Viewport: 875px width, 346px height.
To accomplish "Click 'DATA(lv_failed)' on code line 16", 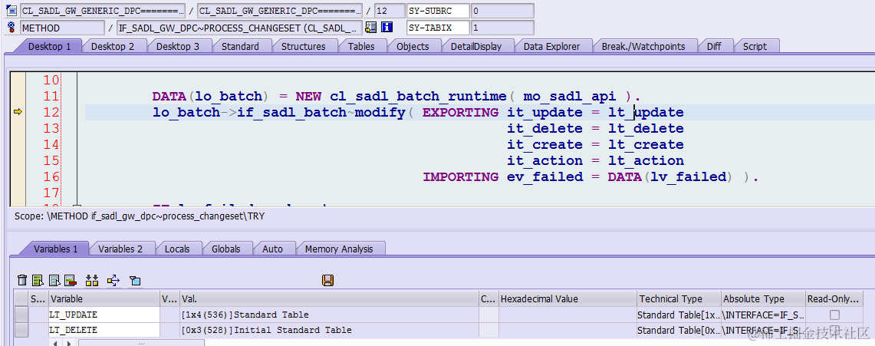I will 671,177.
